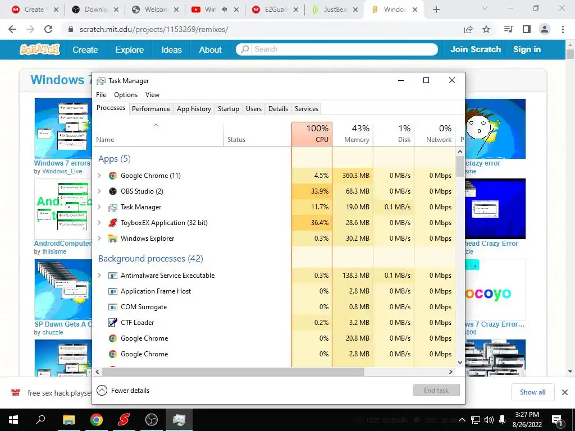Viewport: 575px width, 431px height.
Task: Open a new Chrome tab
Action: tap(436, 10)
